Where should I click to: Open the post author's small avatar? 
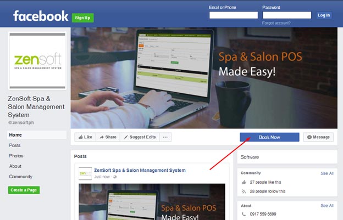tap(85, 173)
